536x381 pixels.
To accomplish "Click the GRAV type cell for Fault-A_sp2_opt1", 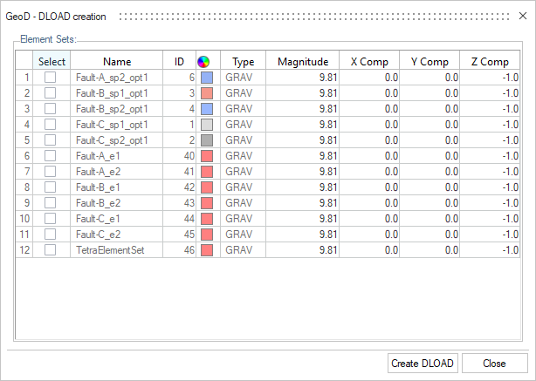I will click(243, 78).
